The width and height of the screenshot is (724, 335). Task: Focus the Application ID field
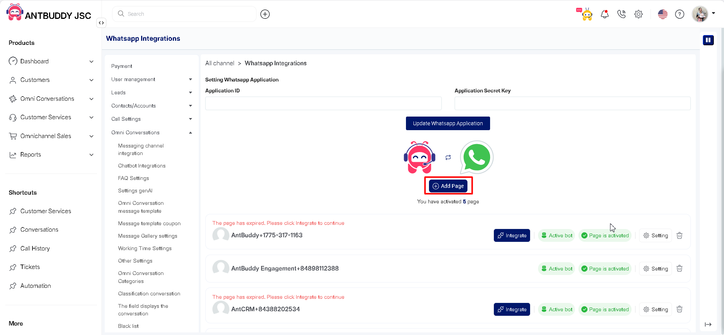(x=323, y=103)
